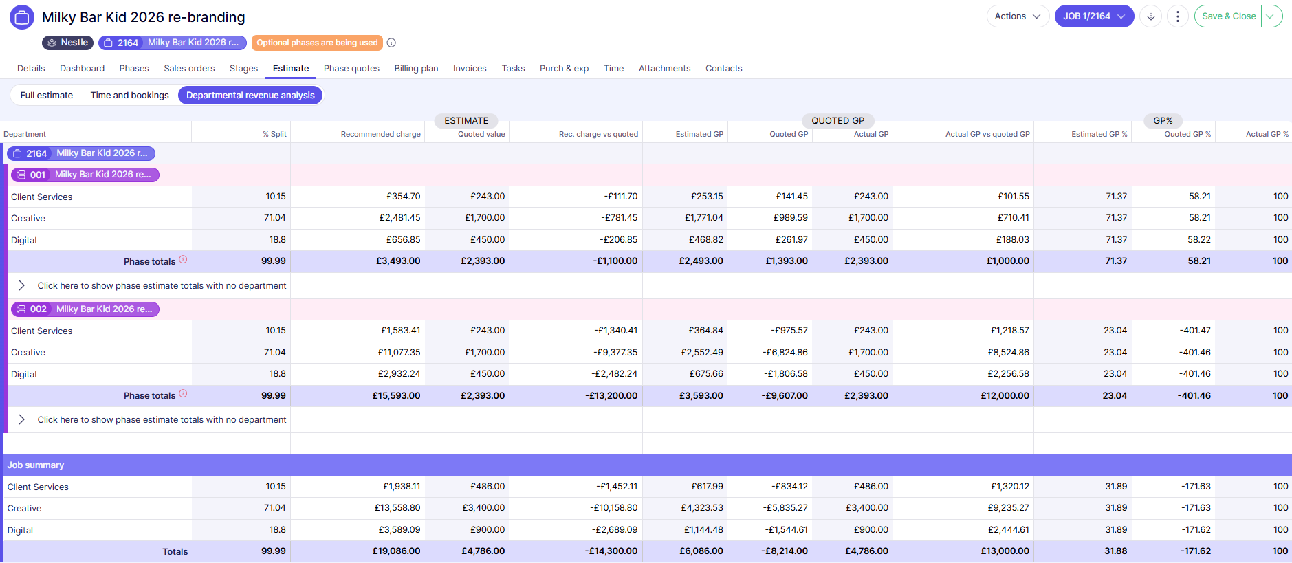
Task: Click the info icon next to optional phases badge
Action: click(391, 43)
